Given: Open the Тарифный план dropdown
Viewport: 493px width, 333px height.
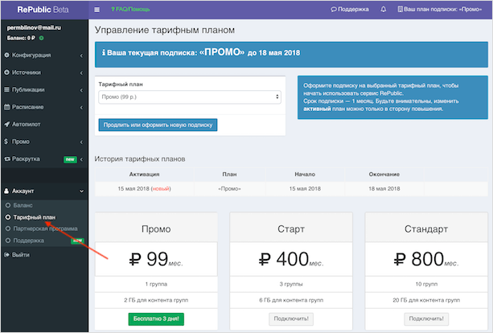Looking at the screenshot, I should [189, 97].
